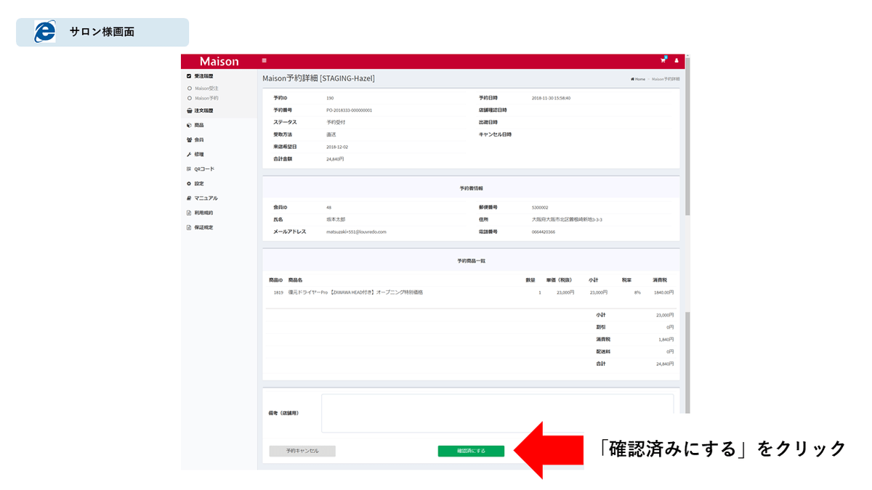Open 保証規定 warranty policy page
Image resolution: width=872 pixels, height=490 pixels.
[x=203, y=227]
